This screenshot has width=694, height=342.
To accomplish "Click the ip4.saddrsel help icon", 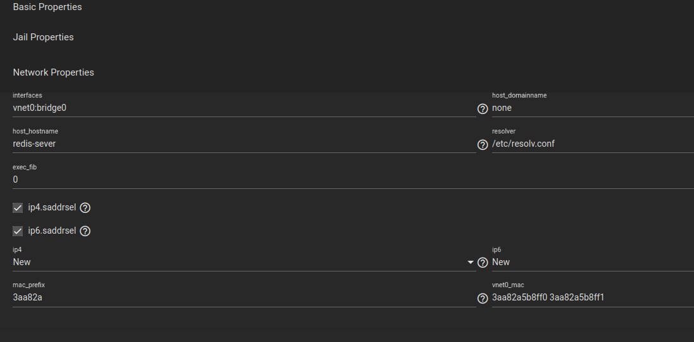I will pos(85,208).
